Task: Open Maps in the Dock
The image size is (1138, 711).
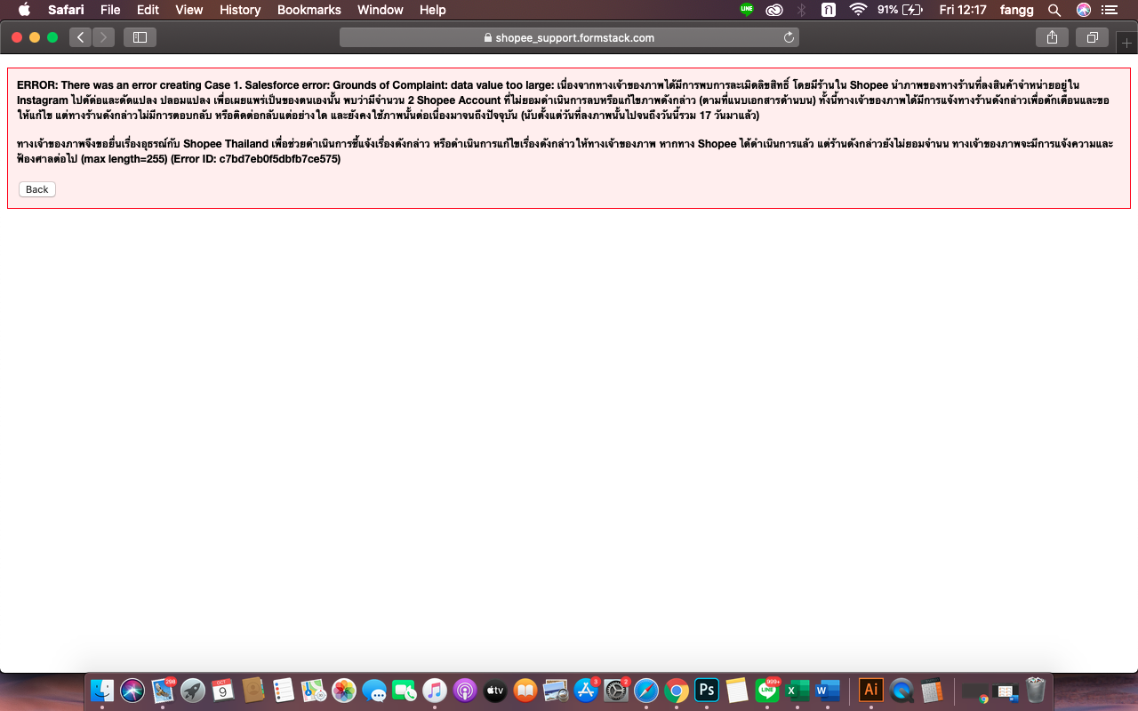Action: pos(314,690)
